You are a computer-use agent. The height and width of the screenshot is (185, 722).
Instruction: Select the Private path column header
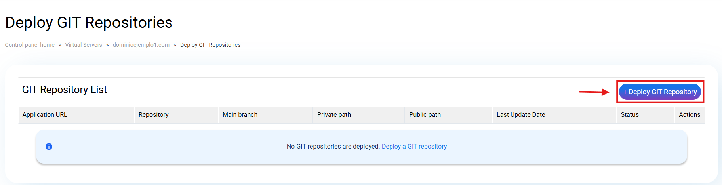coord(334,115)
